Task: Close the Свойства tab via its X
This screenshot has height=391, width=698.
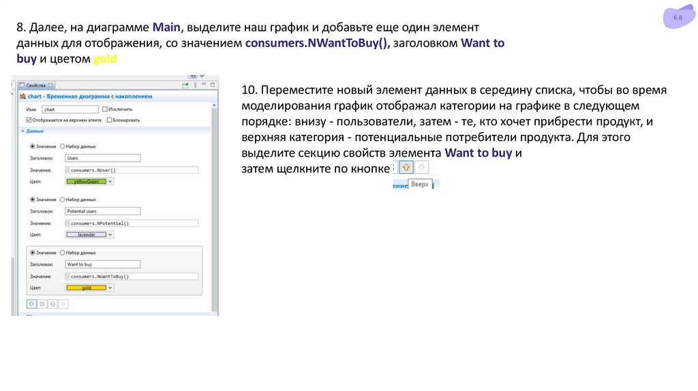Action: [50, 85]
